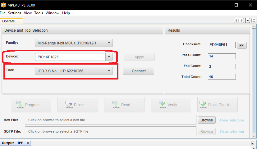Toggle the 32-bit checksum icon button

(242, 46)
